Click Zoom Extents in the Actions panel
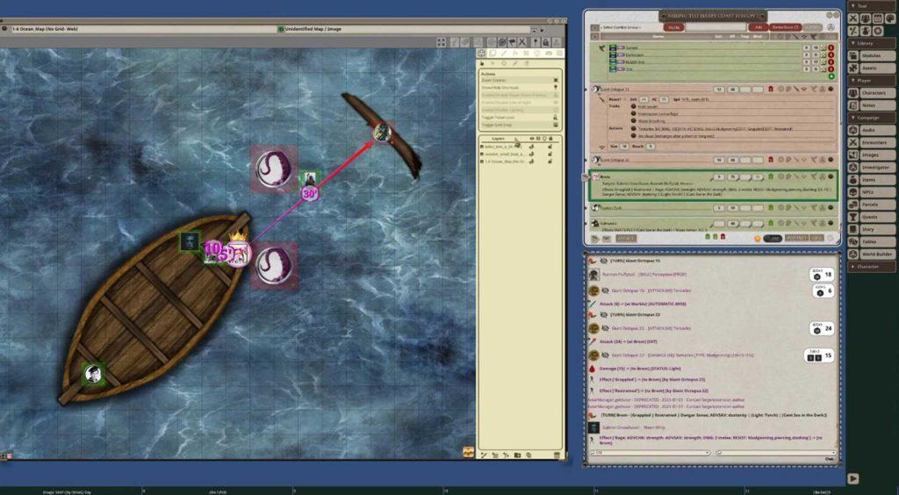This screenshot has height=495, width=899. tap(520, 80)
